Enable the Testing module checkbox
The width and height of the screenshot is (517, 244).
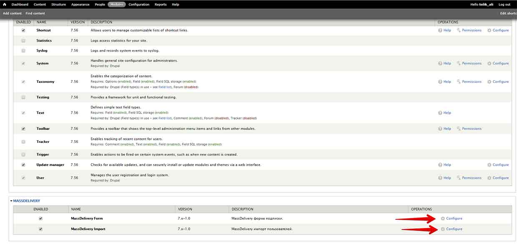23,97
